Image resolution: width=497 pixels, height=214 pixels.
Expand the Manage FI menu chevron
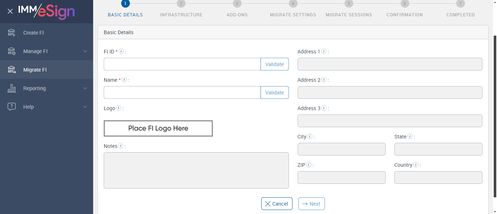tap(85, 51)
